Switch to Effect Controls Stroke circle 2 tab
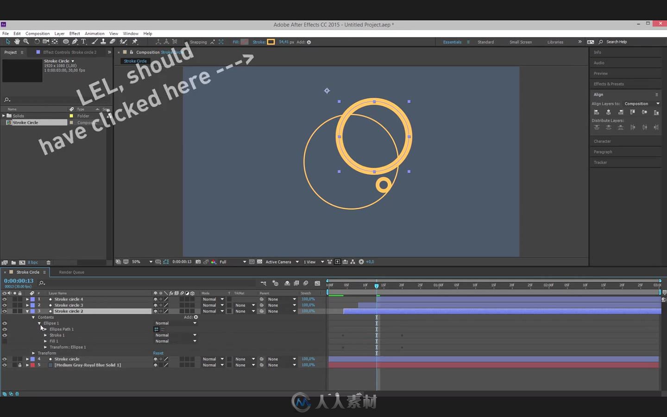Viewport: 667px width, 417px height. click(x=70, y=52)
